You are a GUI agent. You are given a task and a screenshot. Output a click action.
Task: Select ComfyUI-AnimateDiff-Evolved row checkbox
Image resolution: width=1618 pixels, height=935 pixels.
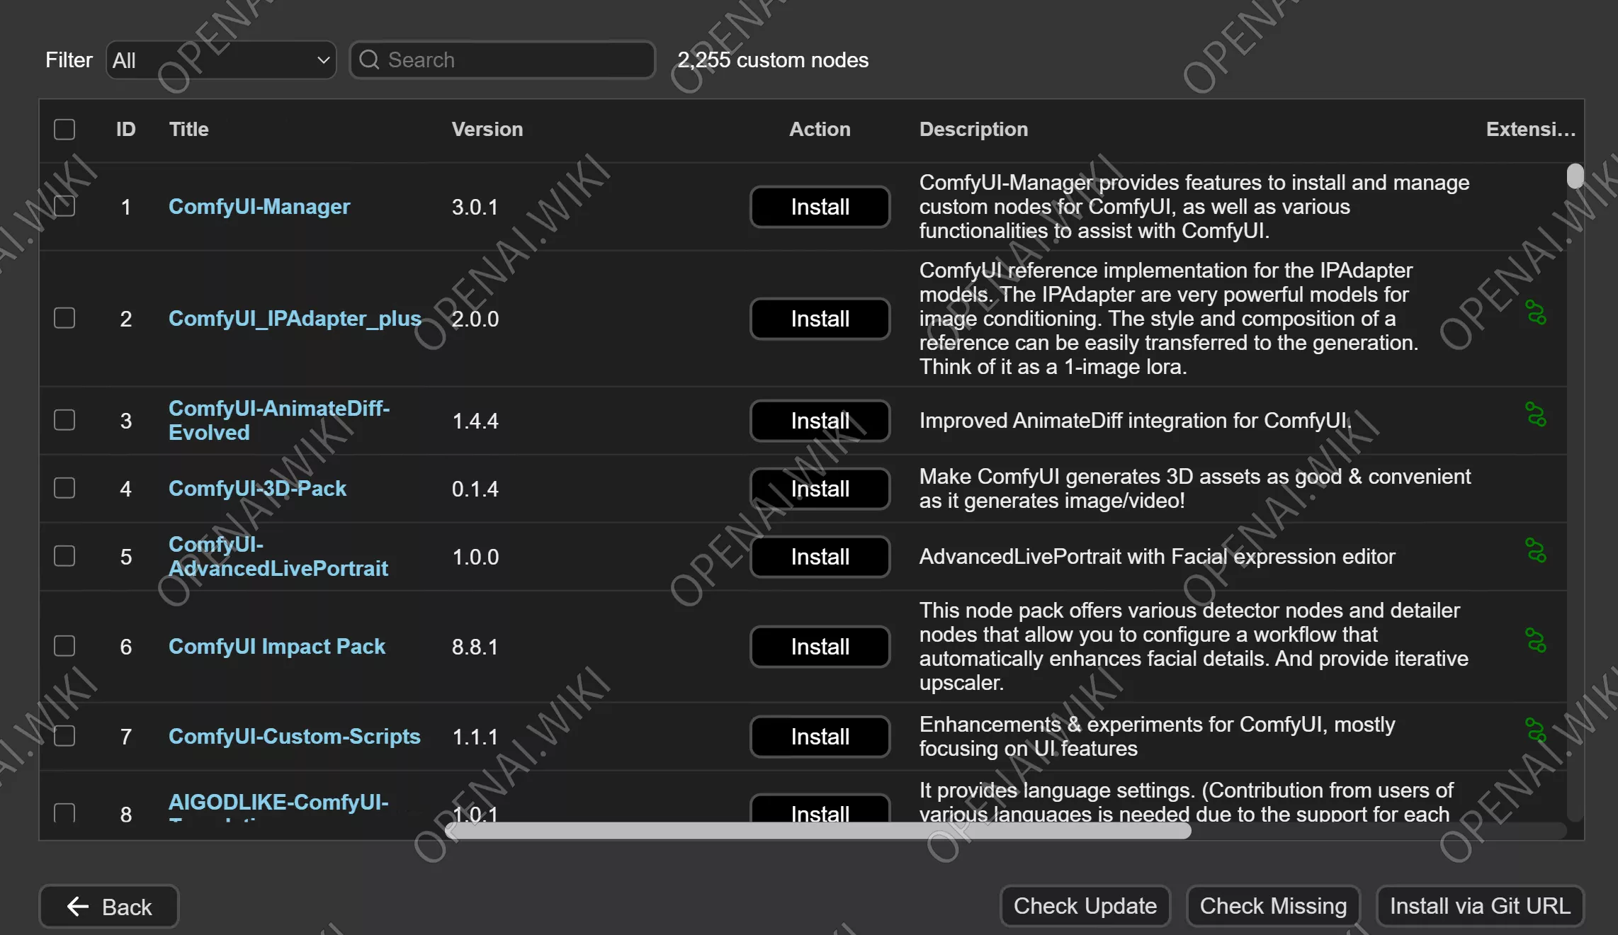(64, 420)
